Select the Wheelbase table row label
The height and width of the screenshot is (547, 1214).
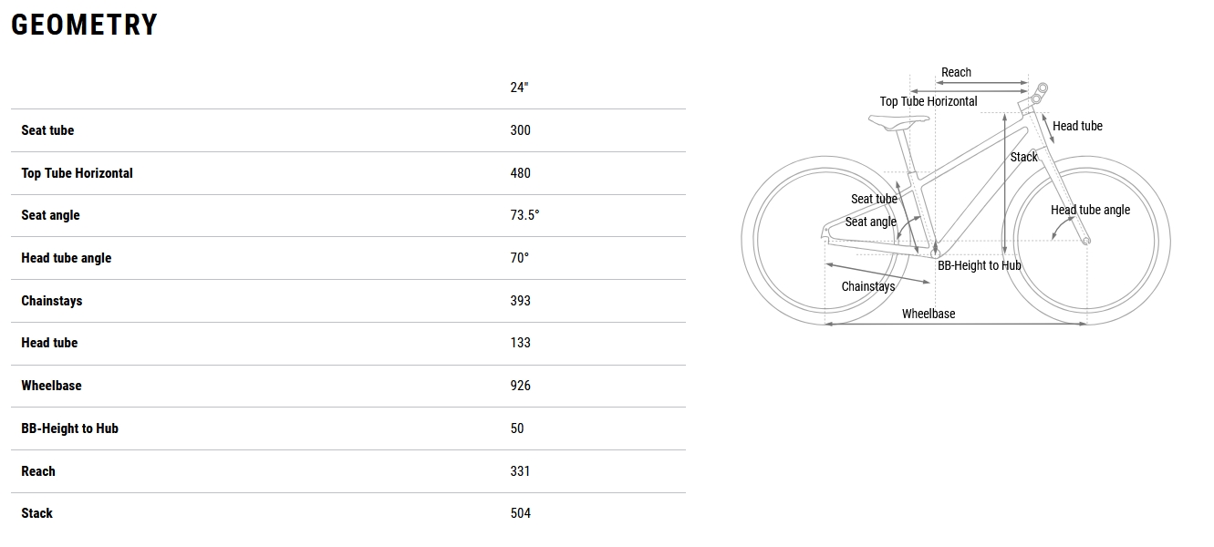point(51,386)
